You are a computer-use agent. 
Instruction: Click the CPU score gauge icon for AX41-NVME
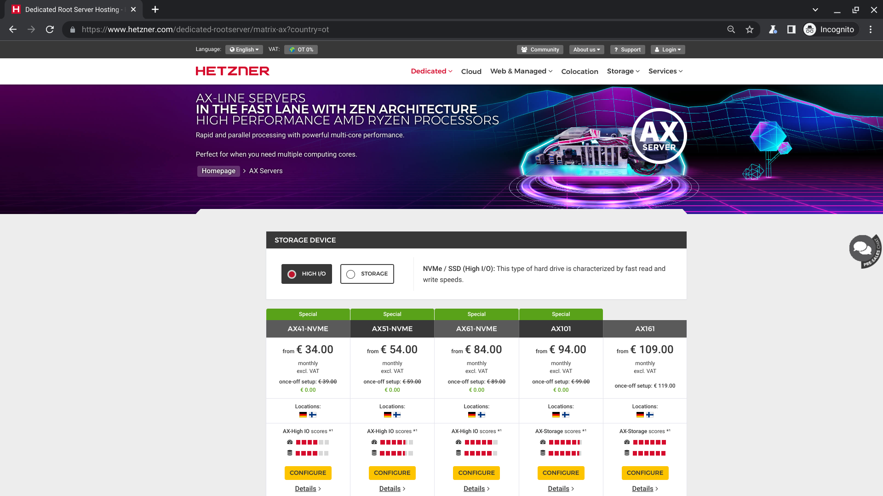click(290, 442)
